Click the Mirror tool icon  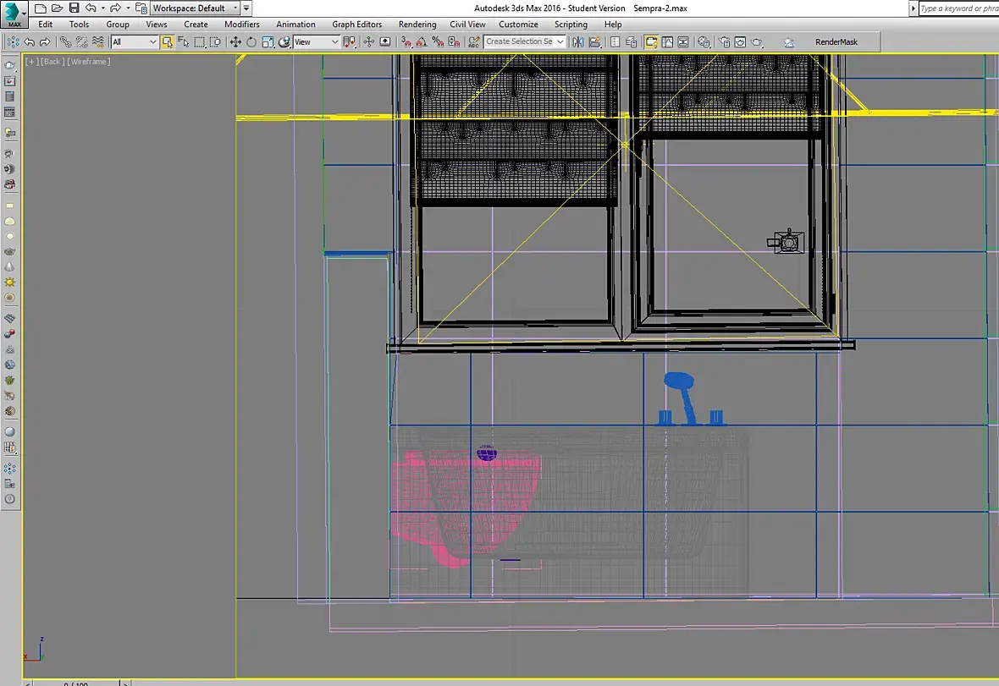pyautogui.click(x=578, y=42)
